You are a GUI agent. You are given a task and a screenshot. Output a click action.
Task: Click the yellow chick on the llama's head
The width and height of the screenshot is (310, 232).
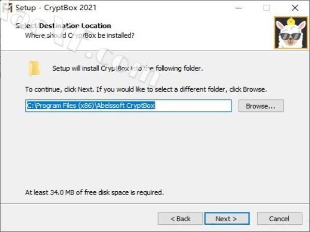click(x=290, y=22)
